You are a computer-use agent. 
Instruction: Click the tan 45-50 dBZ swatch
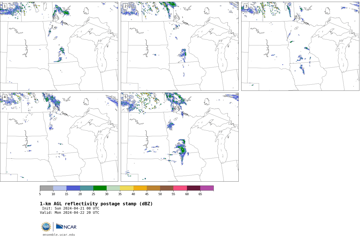(153, 188)
